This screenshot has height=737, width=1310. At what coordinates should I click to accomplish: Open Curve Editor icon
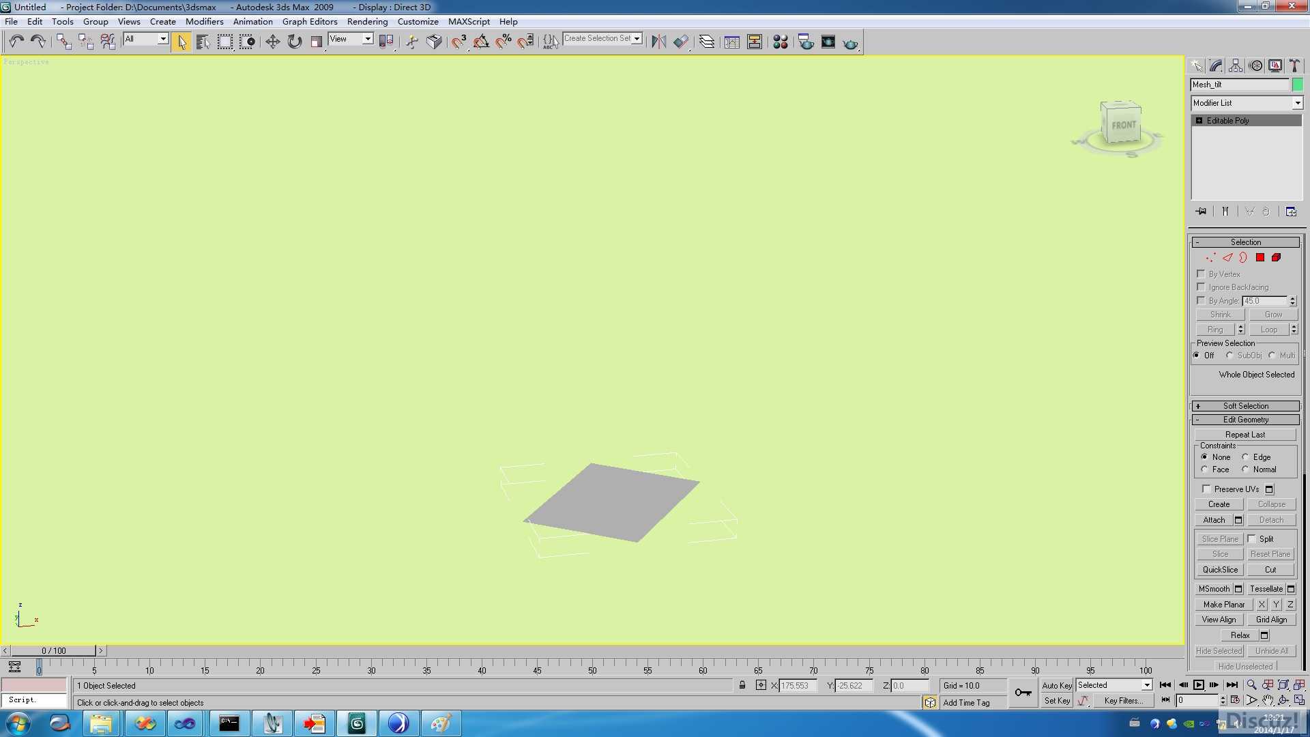732,42
